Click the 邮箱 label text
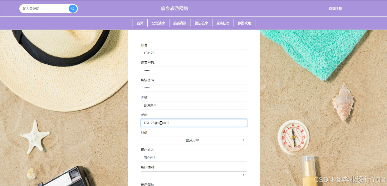The width and height of the screenshot is (387, 186). click(x=144, y=115)
